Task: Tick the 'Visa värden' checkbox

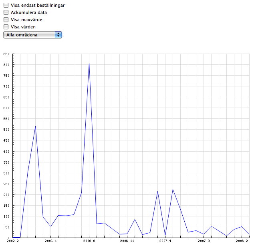Action: [6, 27]
